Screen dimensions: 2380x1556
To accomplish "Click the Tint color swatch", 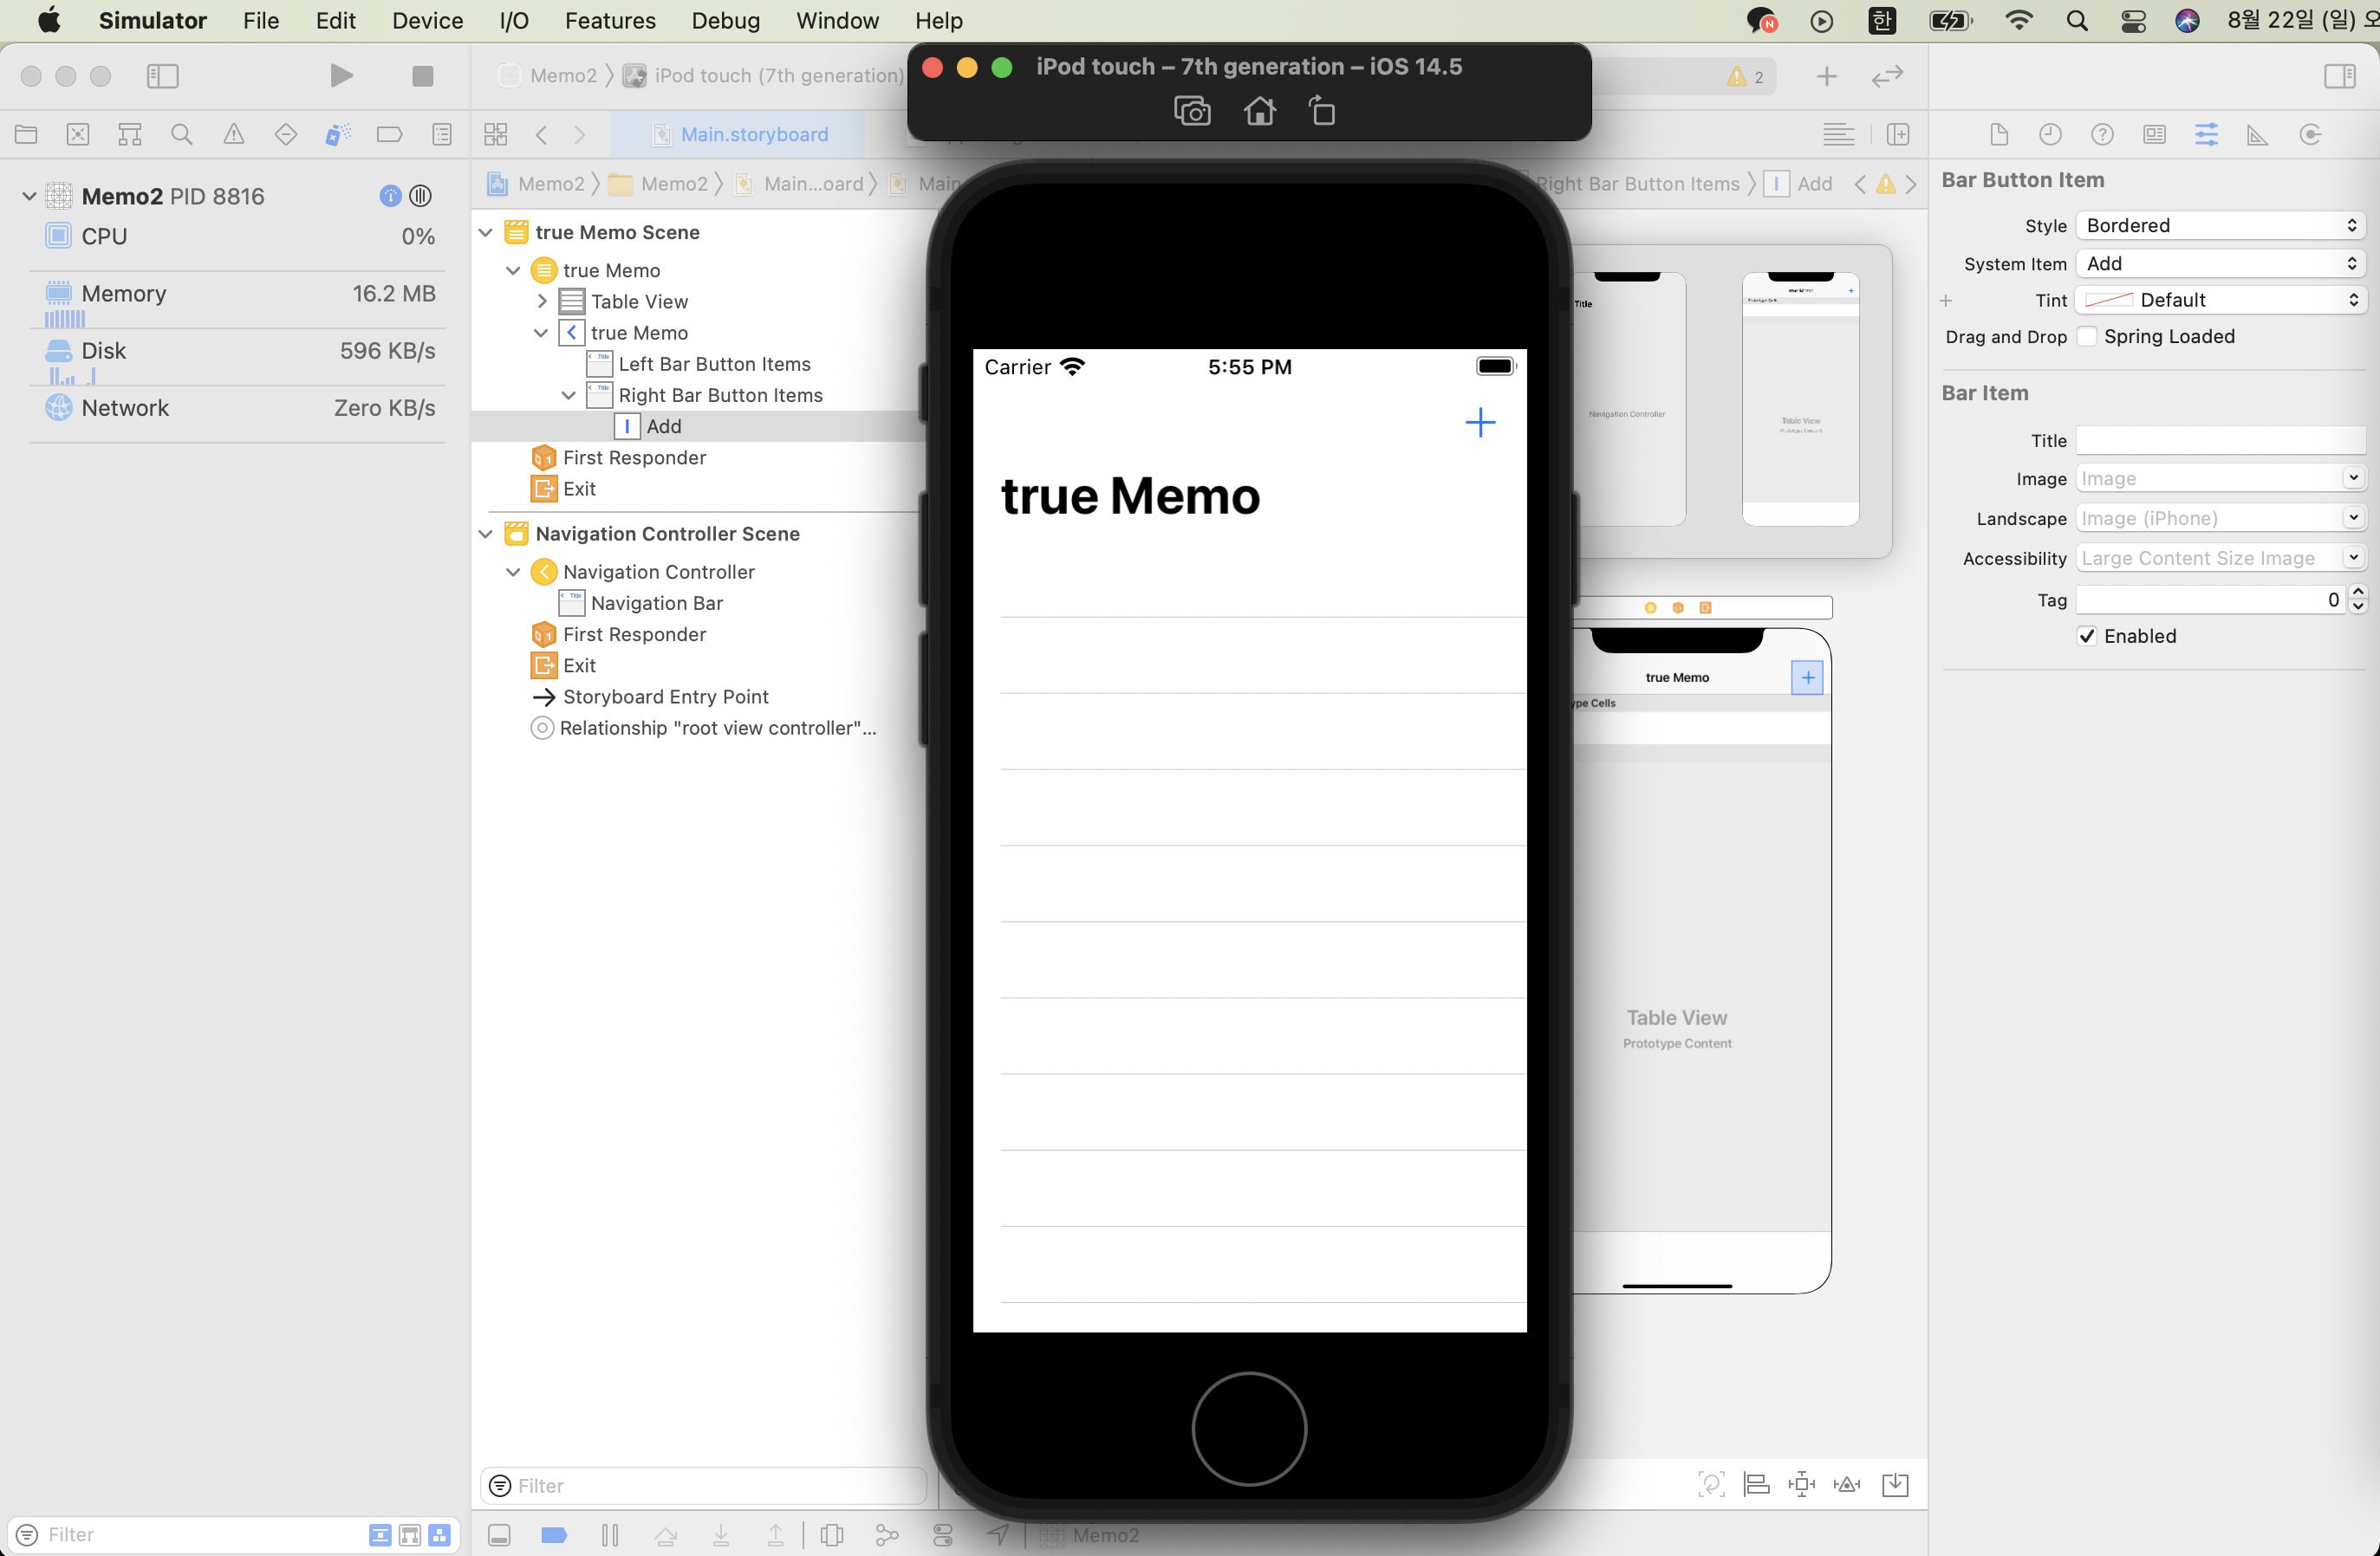I will (2108, 300).
